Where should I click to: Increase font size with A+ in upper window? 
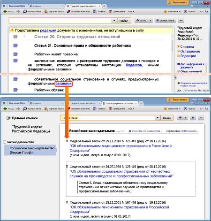(206, 11)
